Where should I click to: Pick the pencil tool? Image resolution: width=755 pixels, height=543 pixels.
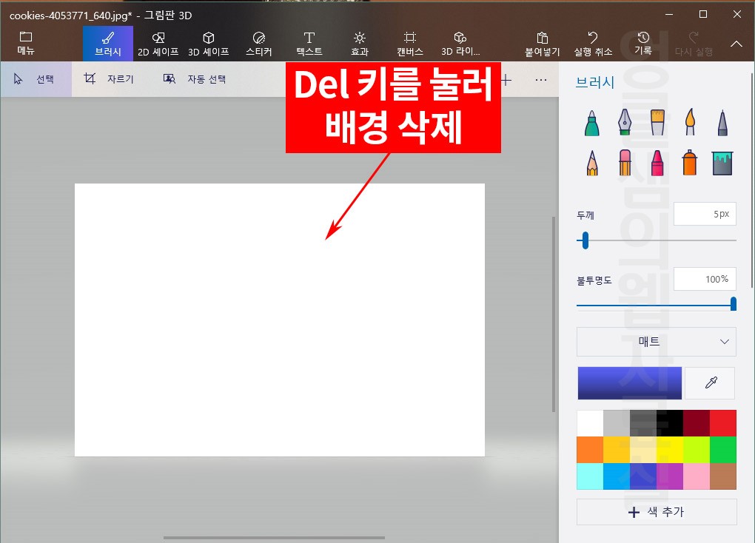coord(591,163)
